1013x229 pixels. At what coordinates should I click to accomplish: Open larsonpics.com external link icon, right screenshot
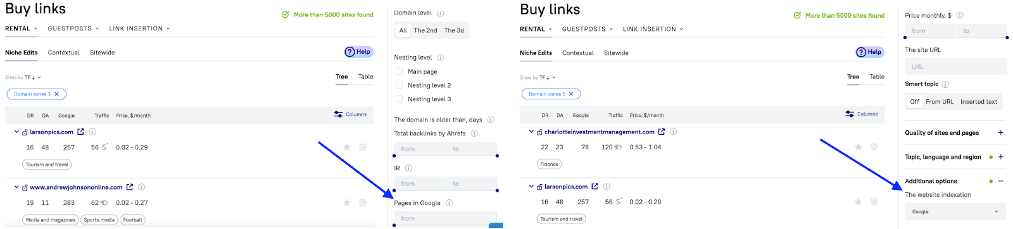tap(595, 187)
